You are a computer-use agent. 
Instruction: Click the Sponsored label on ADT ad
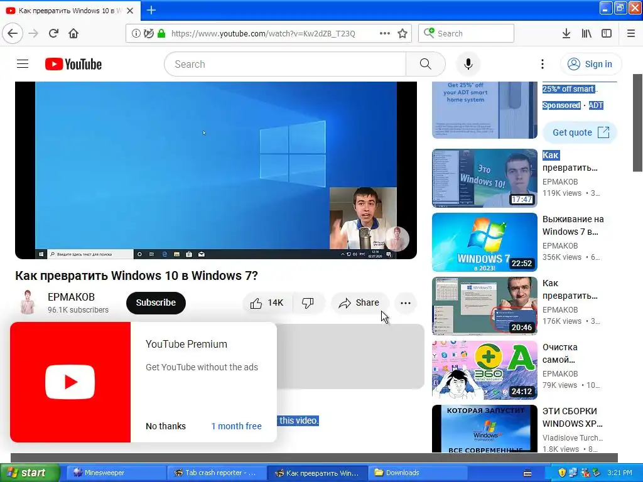561,105
